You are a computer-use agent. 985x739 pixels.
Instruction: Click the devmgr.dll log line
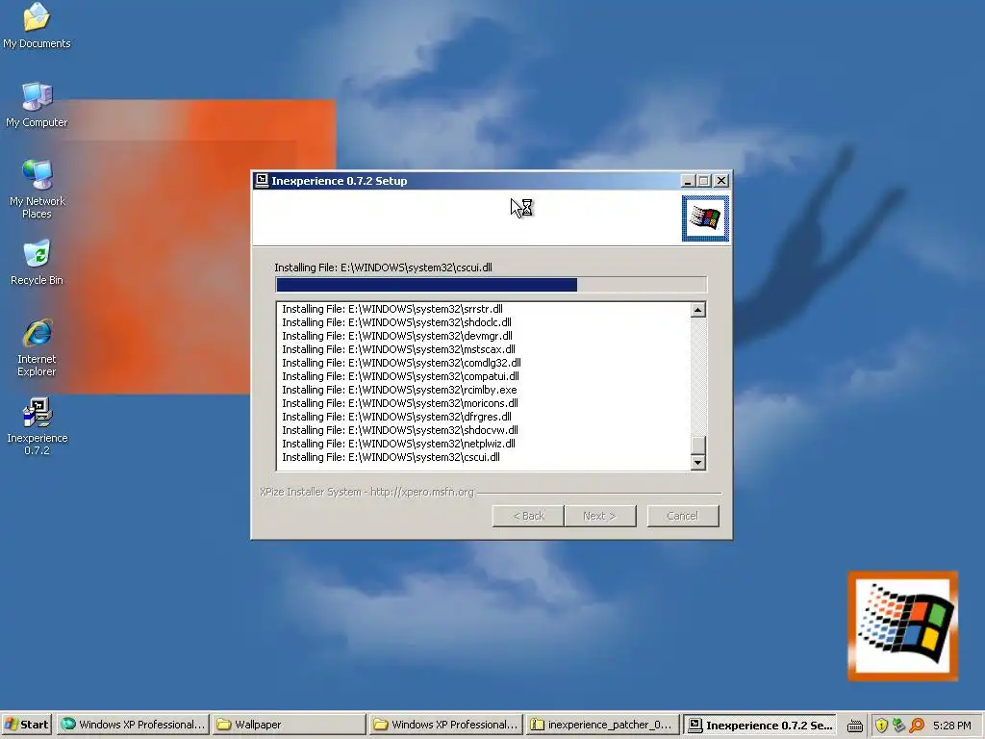pos(397,336)
